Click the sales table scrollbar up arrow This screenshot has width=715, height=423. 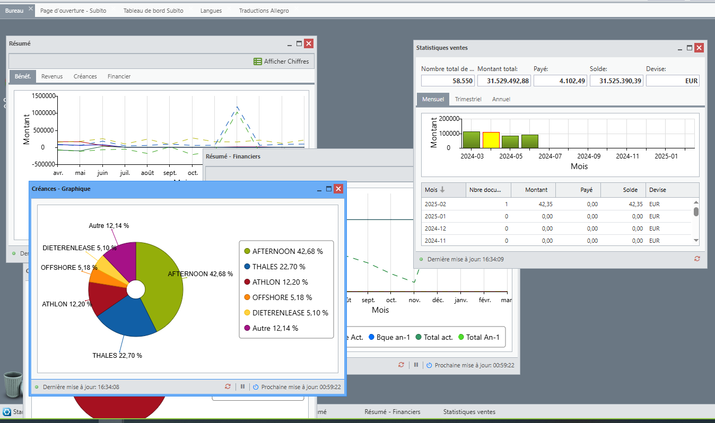coord(696,202)
